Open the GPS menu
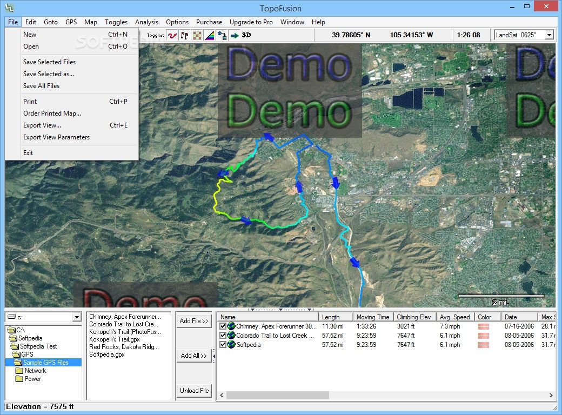Screen dimensions: 562x415 click(x=71, y=22)
